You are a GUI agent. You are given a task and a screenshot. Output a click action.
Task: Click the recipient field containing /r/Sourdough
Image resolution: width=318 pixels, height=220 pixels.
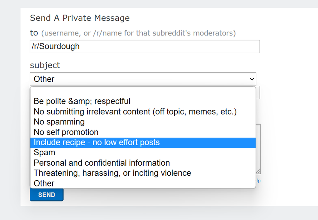coord(145,47)
